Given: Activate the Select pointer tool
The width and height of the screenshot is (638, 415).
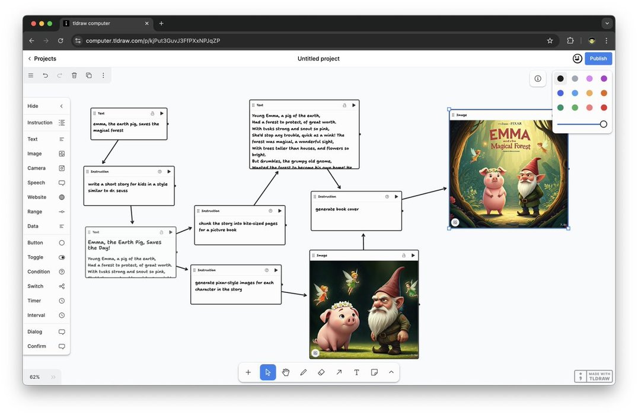Looking at the screenshot, I should click(x=268, y=372).
